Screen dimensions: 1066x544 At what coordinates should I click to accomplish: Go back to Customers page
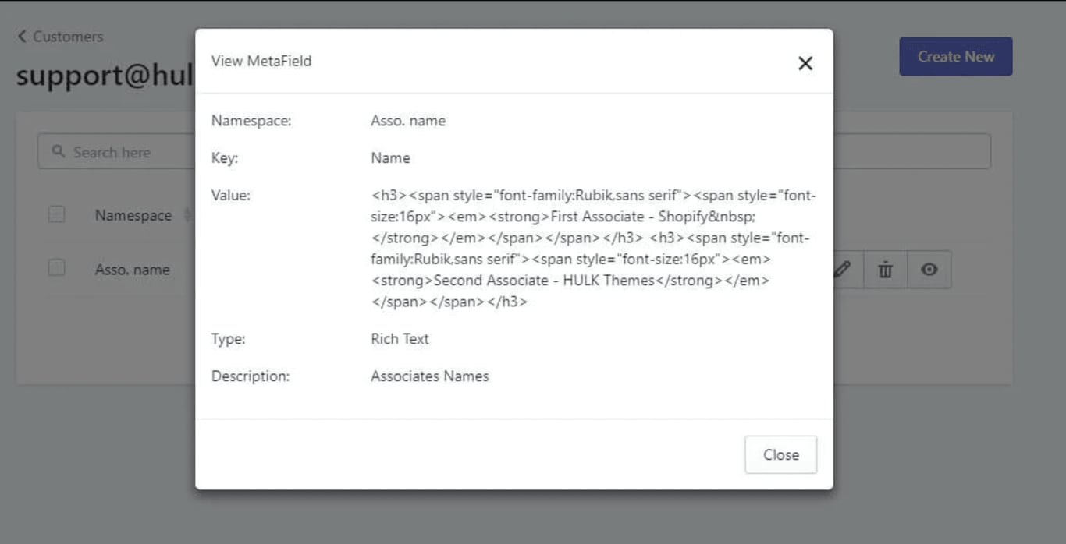tap(67, 37)
